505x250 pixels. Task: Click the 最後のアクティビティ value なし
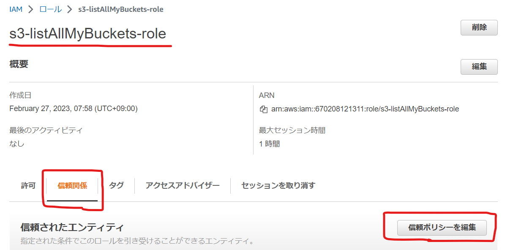17,144
